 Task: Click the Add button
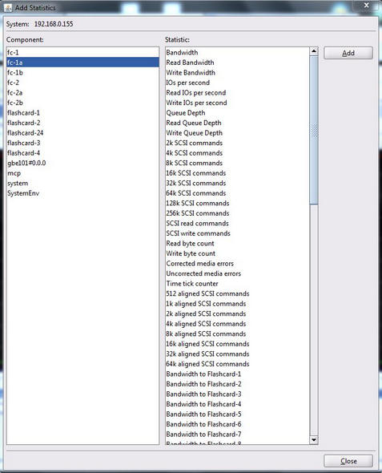click(x=348, y=53)
